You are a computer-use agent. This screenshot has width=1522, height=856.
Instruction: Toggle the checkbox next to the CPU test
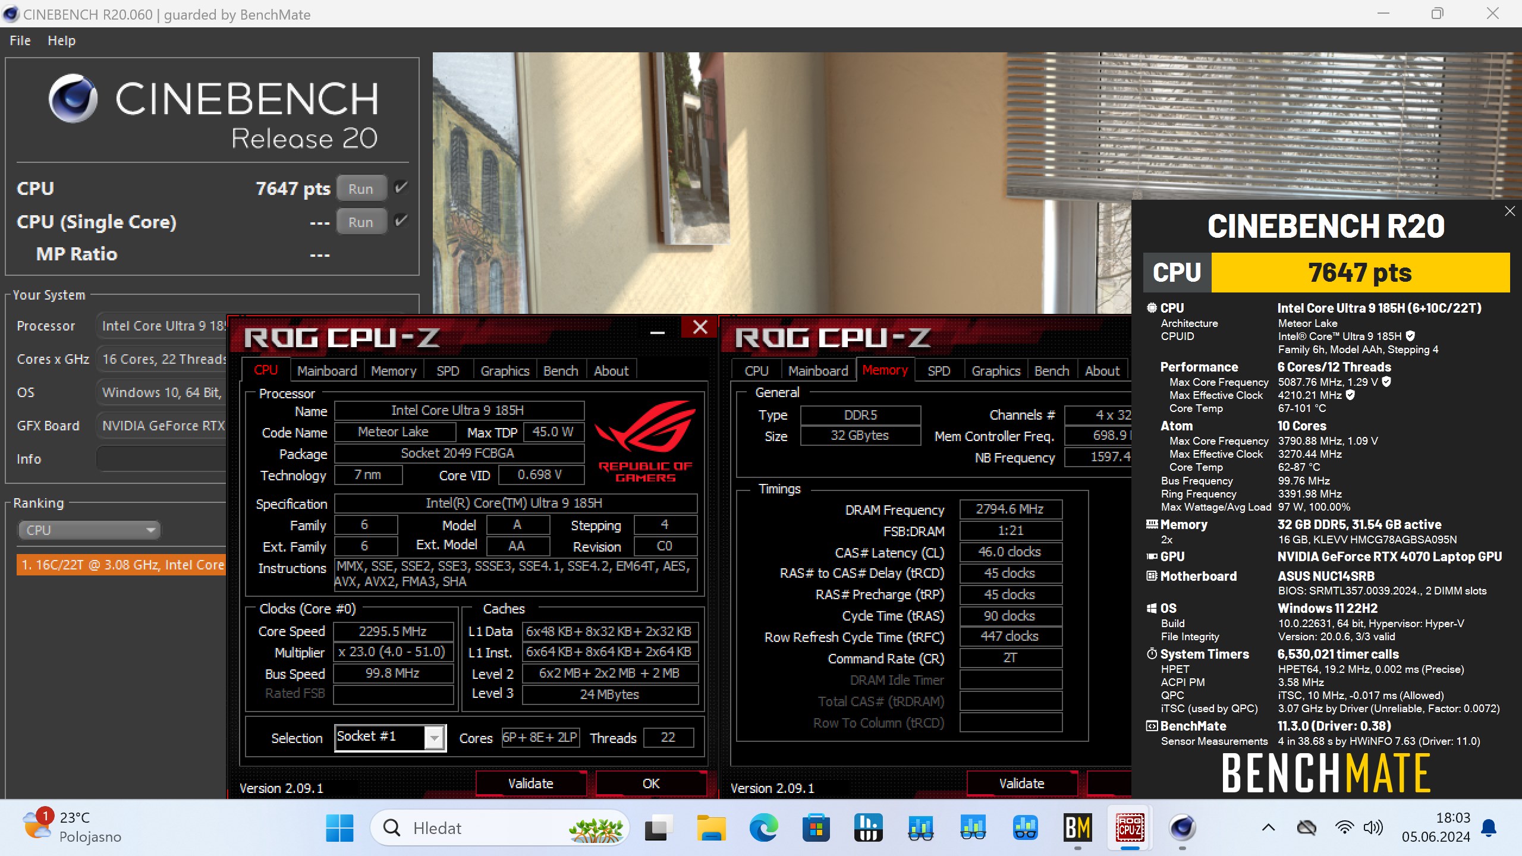[x=401, y=187]
